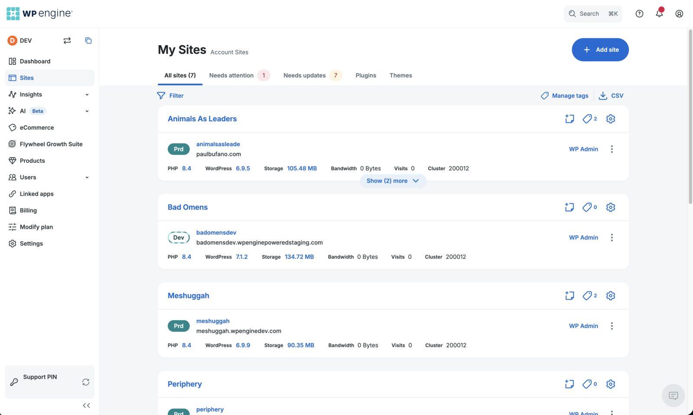Image resolution: width=693 pixels, height=415 pixels.
Task: Open settings gear for Animals As Leaders
Action: [611, 119]
